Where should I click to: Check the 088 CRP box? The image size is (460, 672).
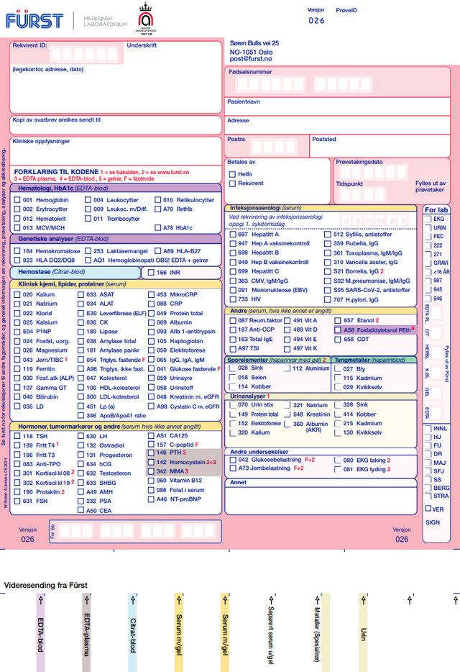point(151,304)
